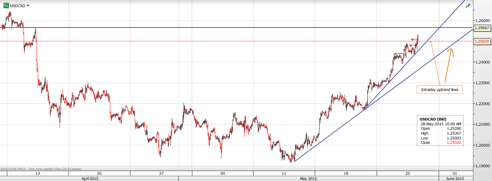Select the green up-triangle marker on chart
The width and height of the screenshot is (492, 181).
[396, 54]
